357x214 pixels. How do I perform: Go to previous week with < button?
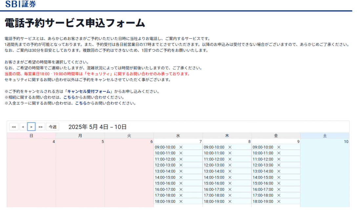[x=23, y=127]
